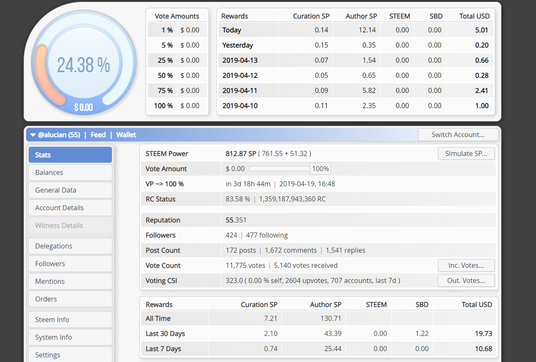Open the Wallet link
The width and height of the screenshot is (536, 362).
pyautogui.click(x=126, y=135)
